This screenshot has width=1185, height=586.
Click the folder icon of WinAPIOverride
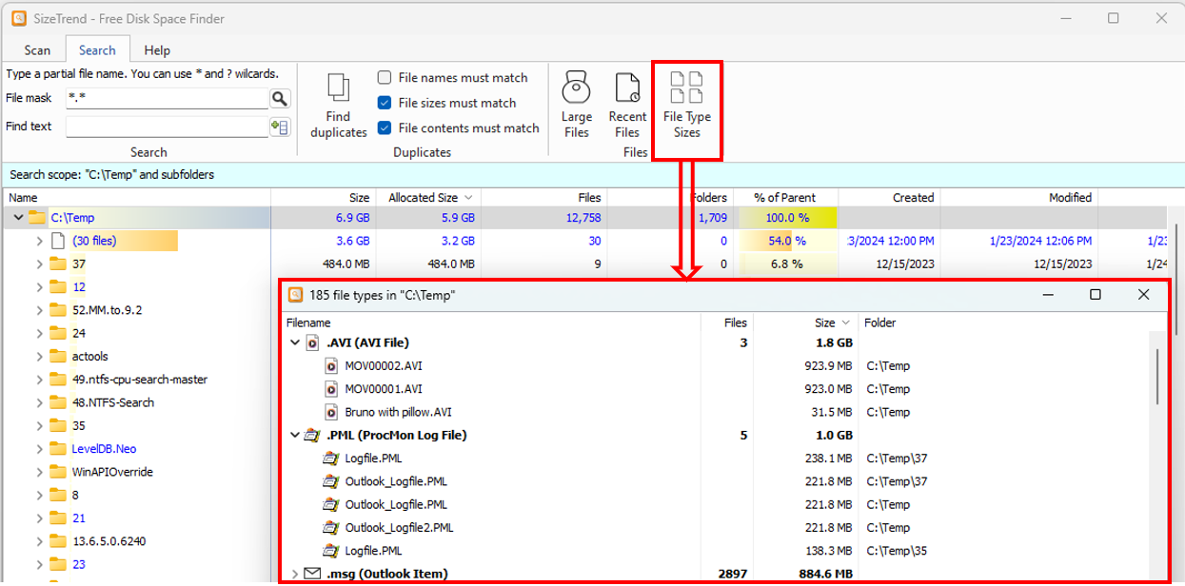click(58, 471)
